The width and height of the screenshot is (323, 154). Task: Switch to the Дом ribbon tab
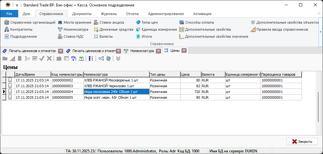pyautogui.click(x=26, y=14)
